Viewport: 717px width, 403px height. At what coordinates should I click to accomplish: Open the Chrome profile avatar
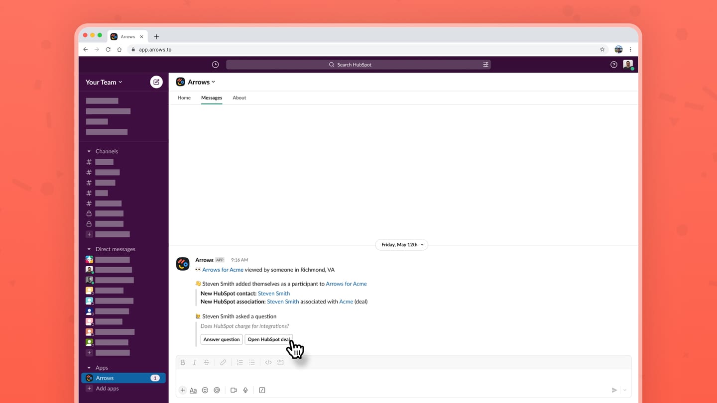[x=618, y=50]
